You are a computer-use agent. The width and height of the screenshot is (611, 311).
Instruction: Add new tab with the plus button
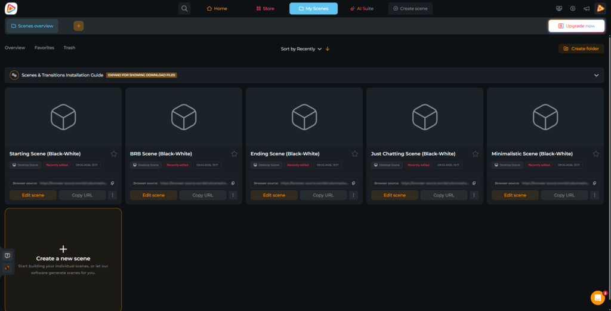(79, 26)
